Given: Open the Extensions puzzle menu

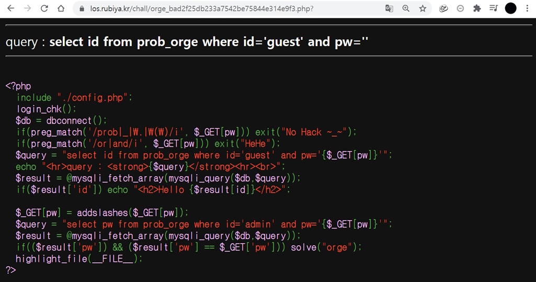Looking at the screenshot, I should pyautogui.click(x=477, y=8).
